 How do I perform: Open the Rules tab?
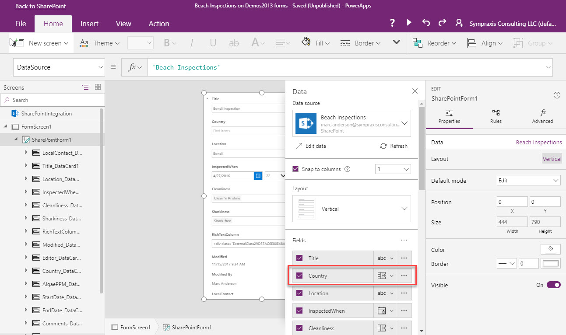pos(496,117)
